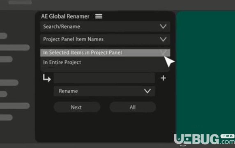Click the AE Global Renamer panel title
235x148 pixels.
click(65, 16)
